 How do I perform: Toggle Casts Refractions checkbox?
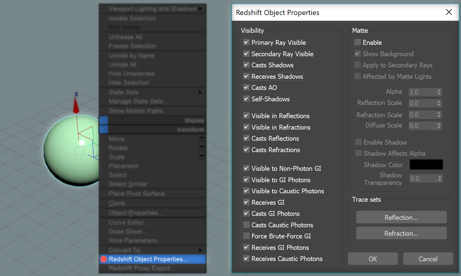pos(246,150)
